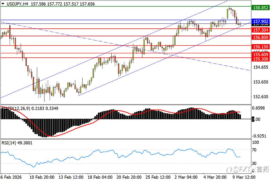Click the MACD(12,26,9) indicator label
This screenshot has height=181, width=272.
click(16, 108)
